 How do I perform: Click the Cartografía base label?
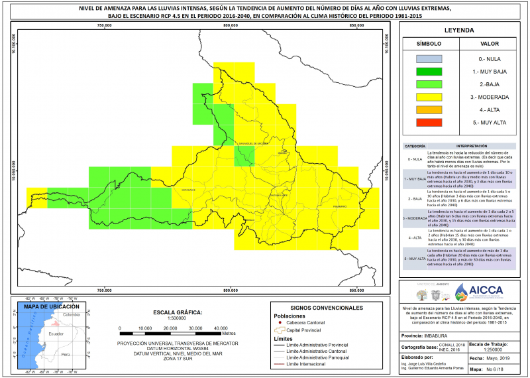(x=419, y=347)
